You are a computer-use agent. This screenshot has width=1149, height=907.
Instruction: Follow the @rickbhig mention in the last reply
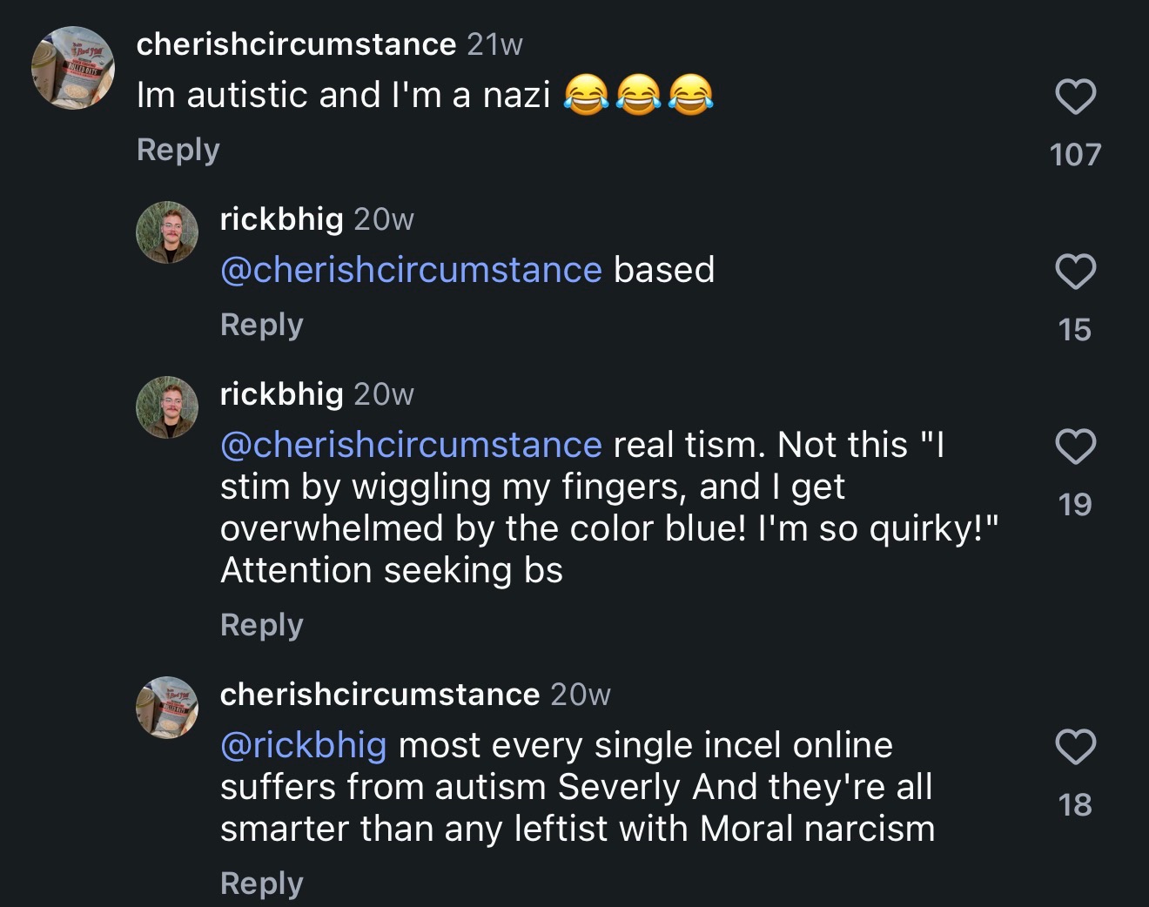pyautogui.click(x=303, y=746)
